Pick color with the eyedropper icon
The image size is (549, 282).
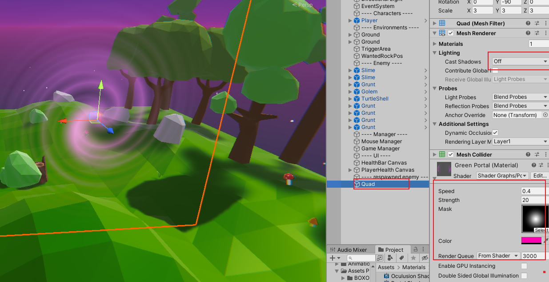pos(546,241)
